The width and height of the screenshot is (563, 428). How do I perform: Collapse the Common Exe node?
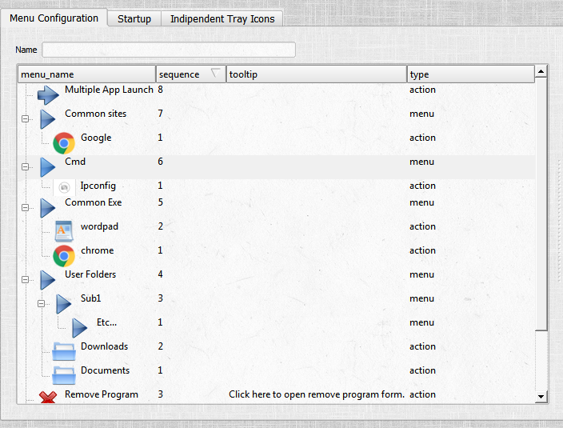pyautogui.click(x=25, y=207)
